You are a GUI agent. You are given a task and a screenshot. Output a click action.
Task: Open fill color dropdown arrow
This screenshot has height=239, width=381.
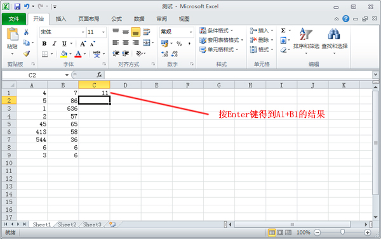point(70,54)
